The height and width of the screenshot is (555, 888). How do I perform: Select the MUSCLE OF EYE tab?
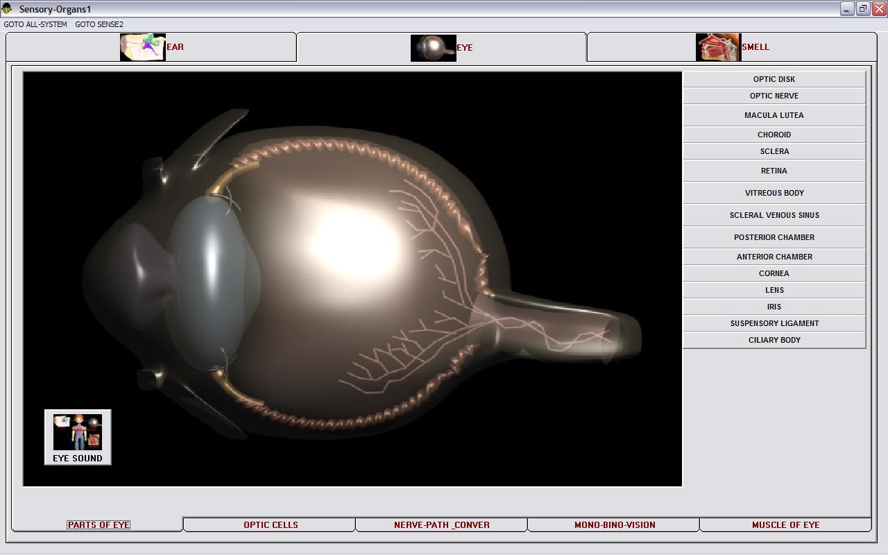[786, 524]
